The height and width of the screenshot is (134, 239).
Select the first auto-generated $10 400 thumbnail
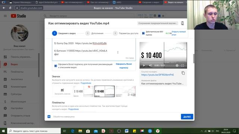[83, 91]
